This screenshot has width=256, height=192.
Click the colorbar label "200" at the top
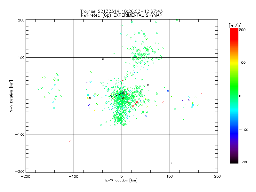(242, 30)
